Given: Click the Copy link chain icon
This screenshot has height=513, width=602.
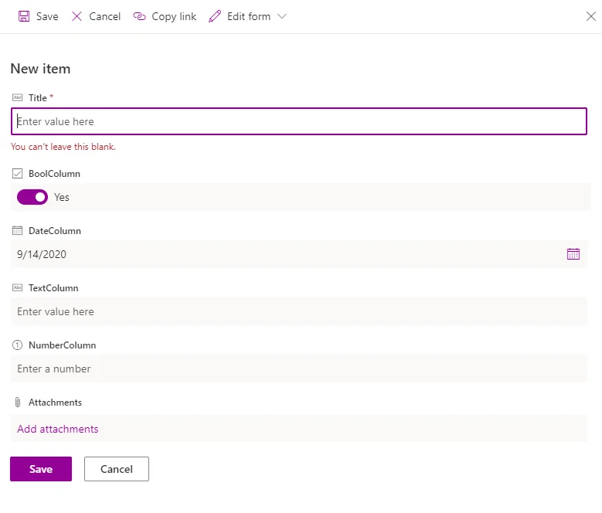Looking at the screenshot, I should [x=139, y=16].
